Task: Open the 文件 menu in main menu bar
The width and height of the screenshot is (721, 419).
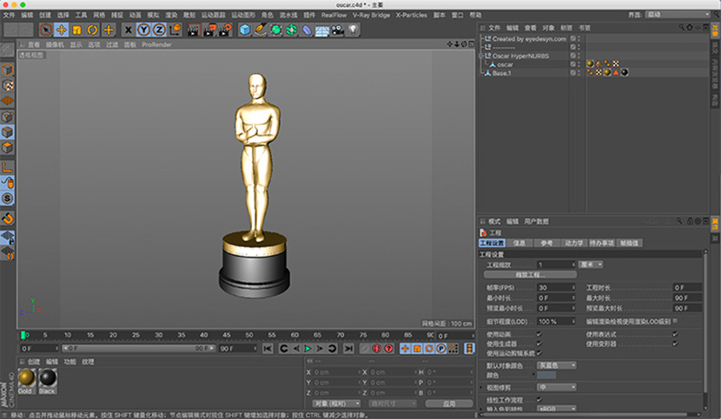Action: click(9, 15)
